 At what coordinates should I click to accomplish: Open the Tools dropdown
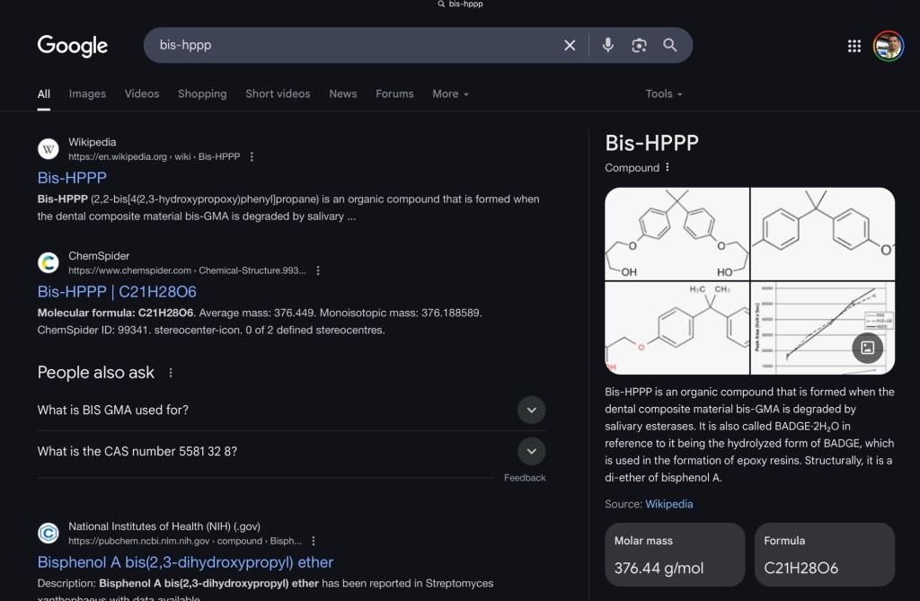tap(664, 93)
